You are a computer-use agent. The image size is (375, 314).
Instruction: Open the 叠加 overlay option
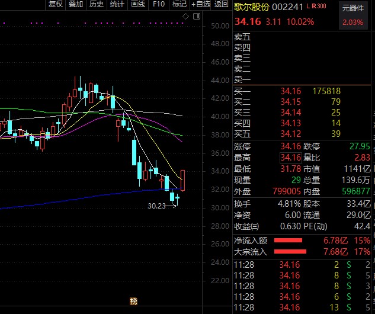pos(76,4)
